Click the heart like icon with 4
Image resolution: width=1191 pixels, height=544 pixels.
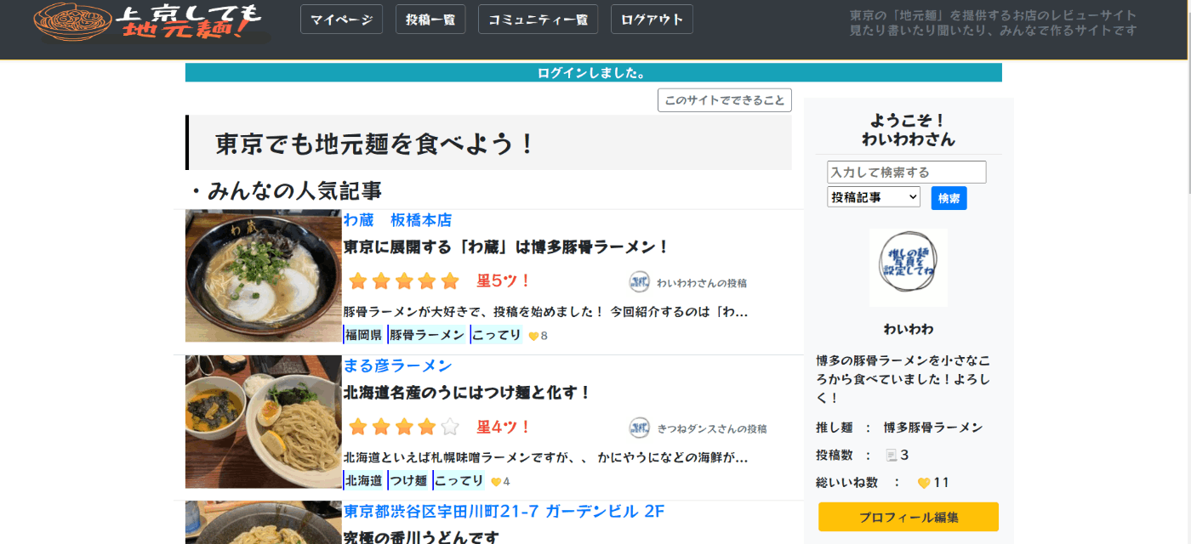coord(496,482)
